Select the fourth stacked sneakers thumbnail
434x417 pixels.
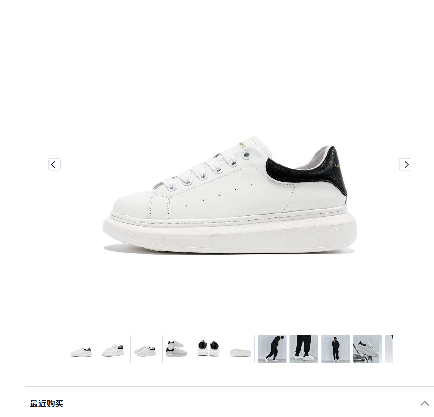point(177,349)
